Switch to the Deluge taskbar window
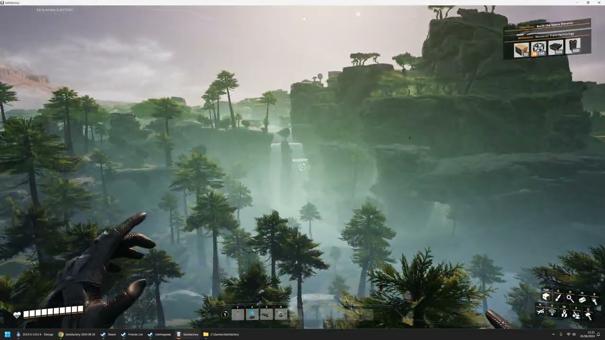 coord(35,334)
